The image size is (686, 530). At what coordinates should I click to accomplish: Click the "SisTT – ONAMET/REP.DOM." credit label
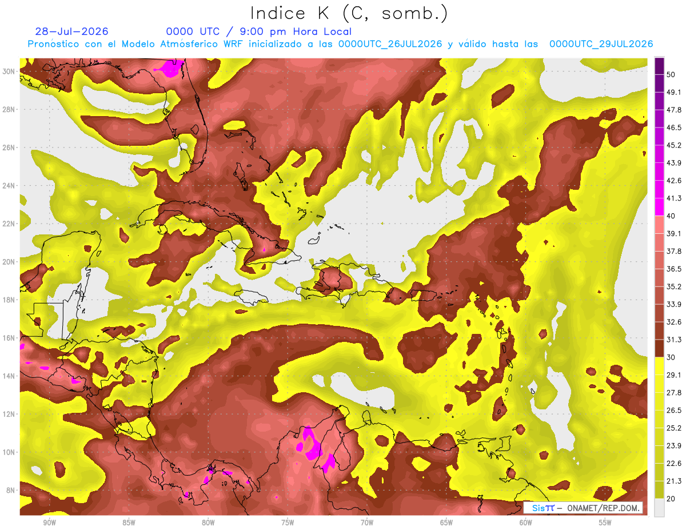click(x=583, y=508)
